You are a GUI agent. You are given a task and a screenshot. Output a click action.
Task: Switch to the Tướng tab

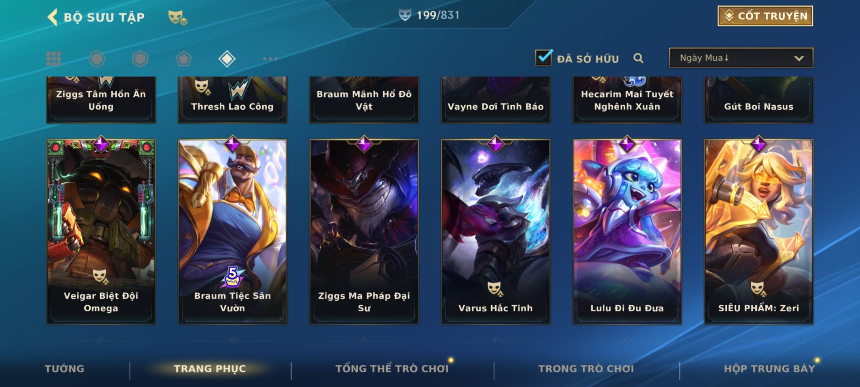tap(64, 369)
